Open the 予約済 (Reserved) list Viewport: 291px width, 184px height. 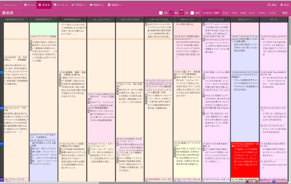point(79,5)
